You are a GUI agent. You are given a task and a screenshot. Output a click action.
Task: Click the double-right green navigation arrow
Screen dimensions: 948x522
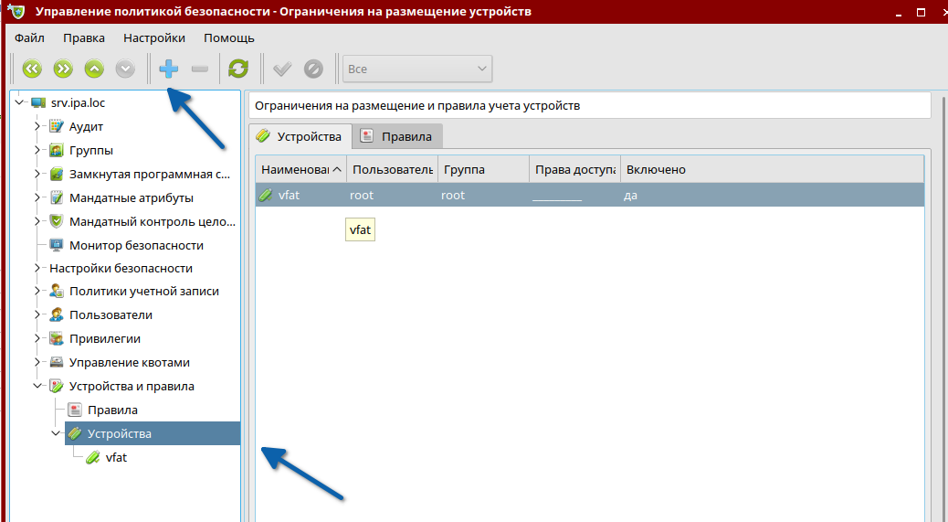63,69
